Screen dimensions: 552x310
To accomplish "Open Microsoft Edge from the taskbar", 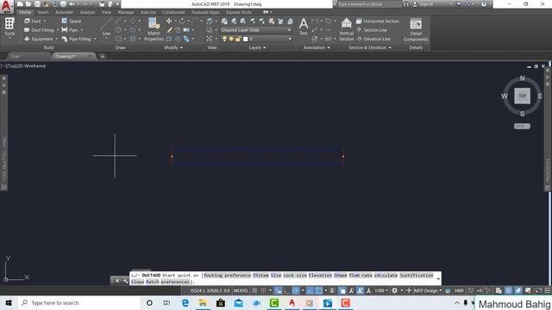I will coord(185,303).
